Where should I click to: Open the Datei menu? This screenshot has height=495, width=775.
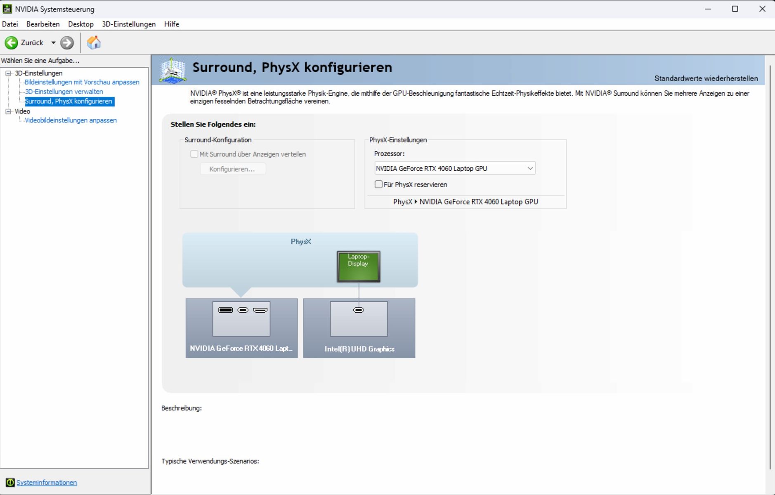click(10, 24)
